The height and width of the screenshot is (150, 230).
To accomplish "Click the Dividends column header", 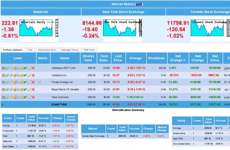I will pyautogui.click(x=157, y=58).
